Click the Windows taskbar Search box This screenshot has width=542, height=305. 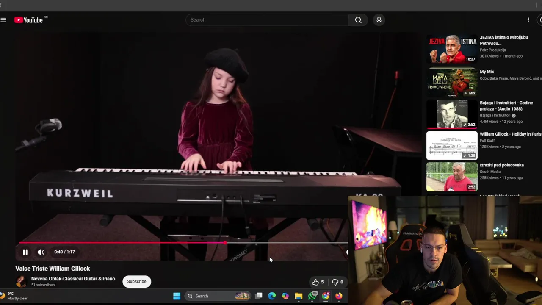pos(218,296)
